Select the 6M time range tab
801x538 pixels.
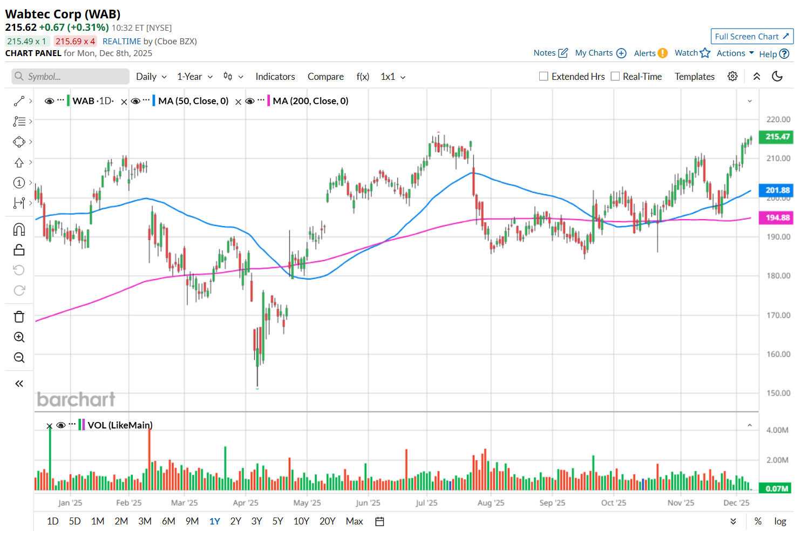click(168, 521)
